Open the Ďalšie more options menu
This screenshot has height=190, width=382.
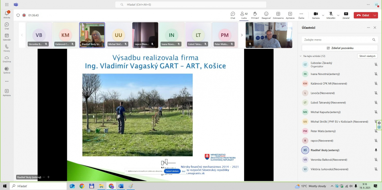tap(301, 15)
